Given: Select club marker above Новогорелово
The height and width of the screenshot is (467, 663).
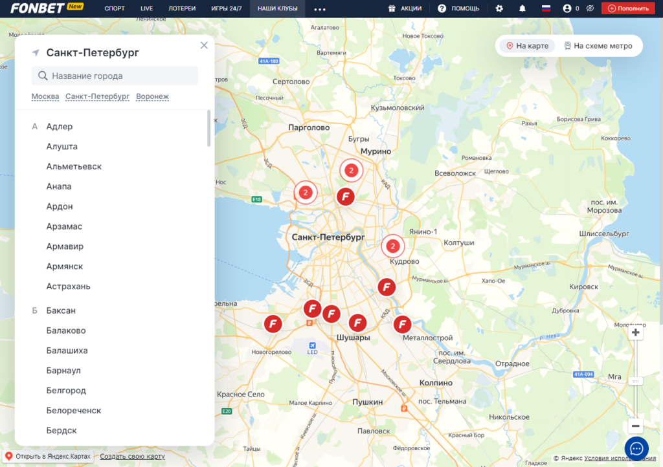Looking at the screenshot, I should 273,324.
